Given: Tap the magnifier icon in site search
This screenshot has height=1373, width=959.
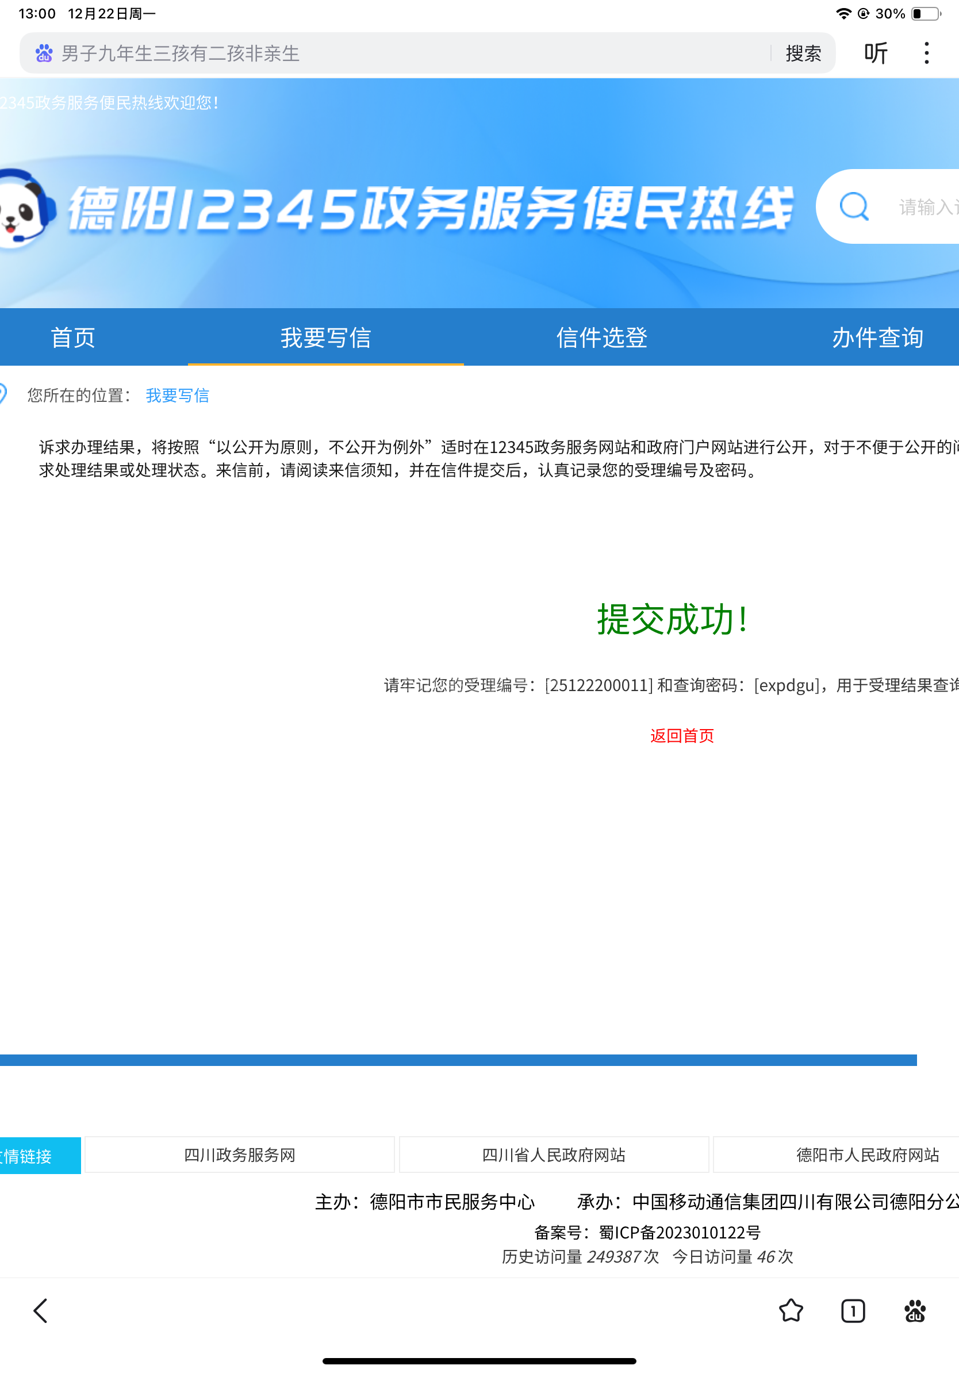Looking at the screenshot, I should tap(854, 207).
